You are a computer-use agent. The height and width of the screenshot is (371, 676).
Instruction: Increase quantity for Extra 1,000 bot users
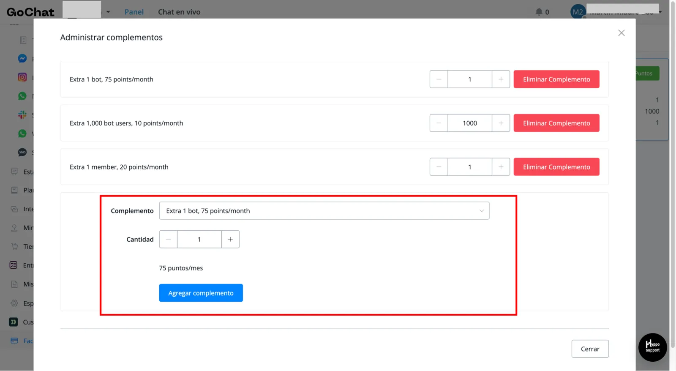coord(501,123)
